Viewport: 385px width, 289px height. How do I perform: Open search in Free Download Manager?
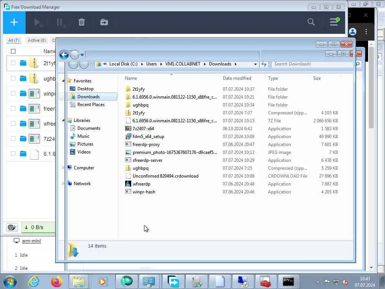(311, 22)
